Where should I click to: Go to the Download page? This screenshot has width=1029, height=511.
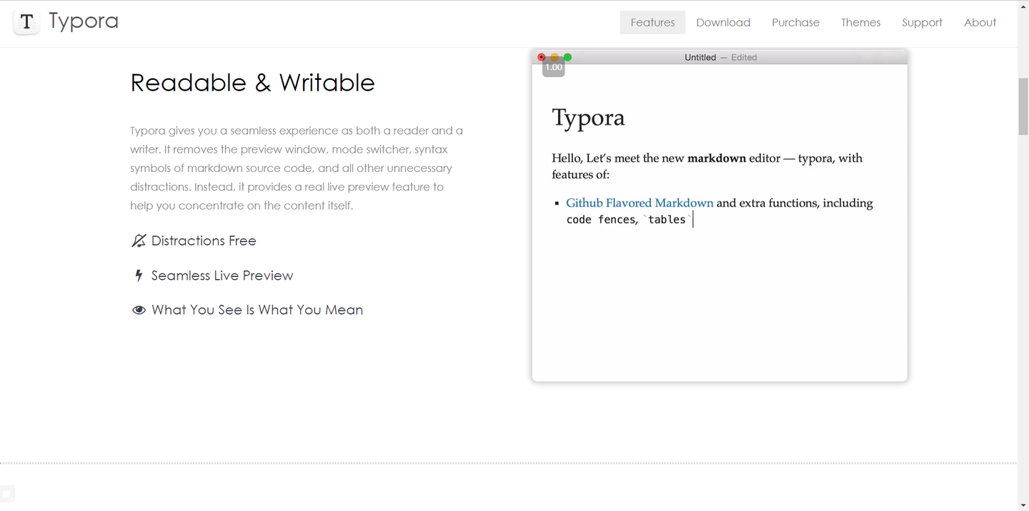(x=723, y=22)
